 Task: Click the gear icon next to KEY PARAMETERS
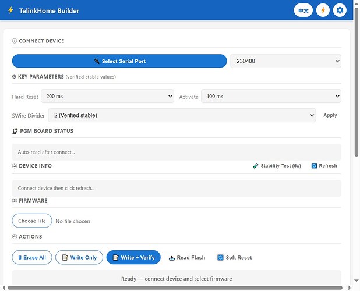14,77
